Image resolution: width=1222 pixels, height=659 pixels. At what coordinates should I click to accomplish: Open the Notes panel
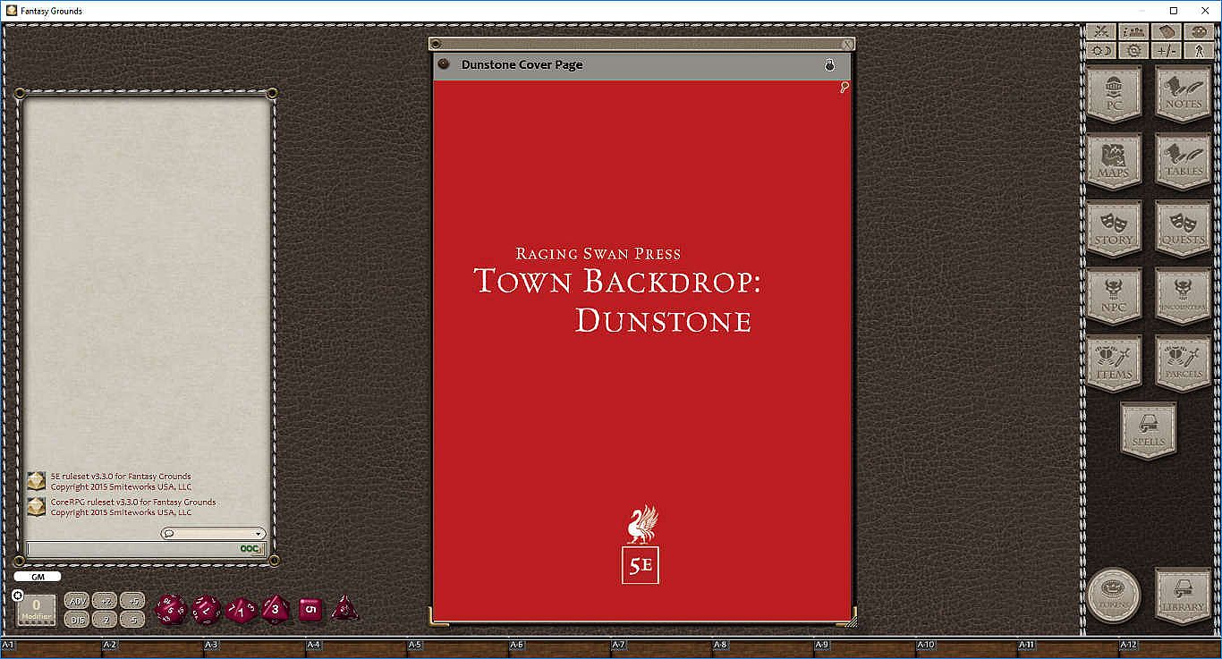pyautogui.click(x=1183, y=94)
